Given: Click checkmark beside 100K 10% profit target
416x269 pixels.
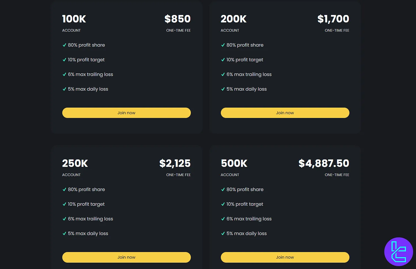Looking at the screenshot, I should tap(64, 60).
